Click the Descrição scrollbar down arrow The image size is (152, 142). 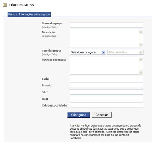tap(141, 45)
